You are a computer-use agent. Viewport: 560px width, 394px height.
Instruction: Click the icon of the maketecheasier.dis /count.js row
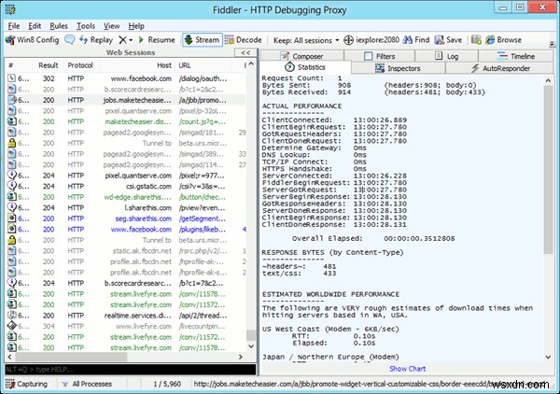pos(12,121)
